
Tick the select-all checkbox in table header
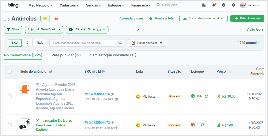[x=10, y=72]
